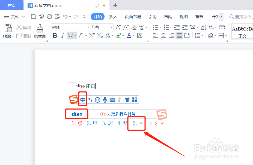Open the 审阅 ribbon tab
Image resolution: width=253 pixels, height=165 pixels.
168,17
